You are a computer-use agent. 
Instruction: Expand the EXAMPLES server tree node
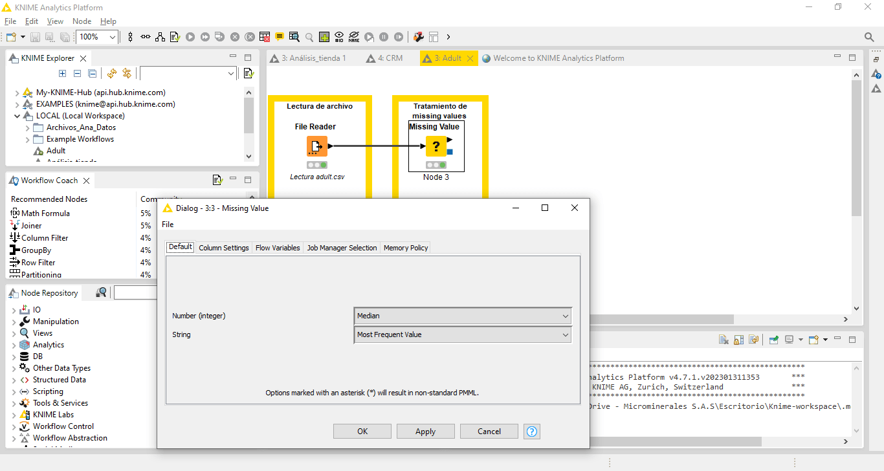pyautogui.click(x=17, y=104)
